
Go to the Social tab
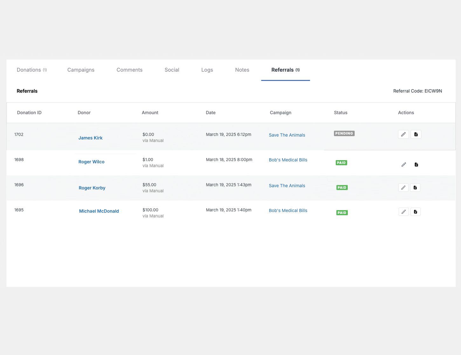pos(172,70)
